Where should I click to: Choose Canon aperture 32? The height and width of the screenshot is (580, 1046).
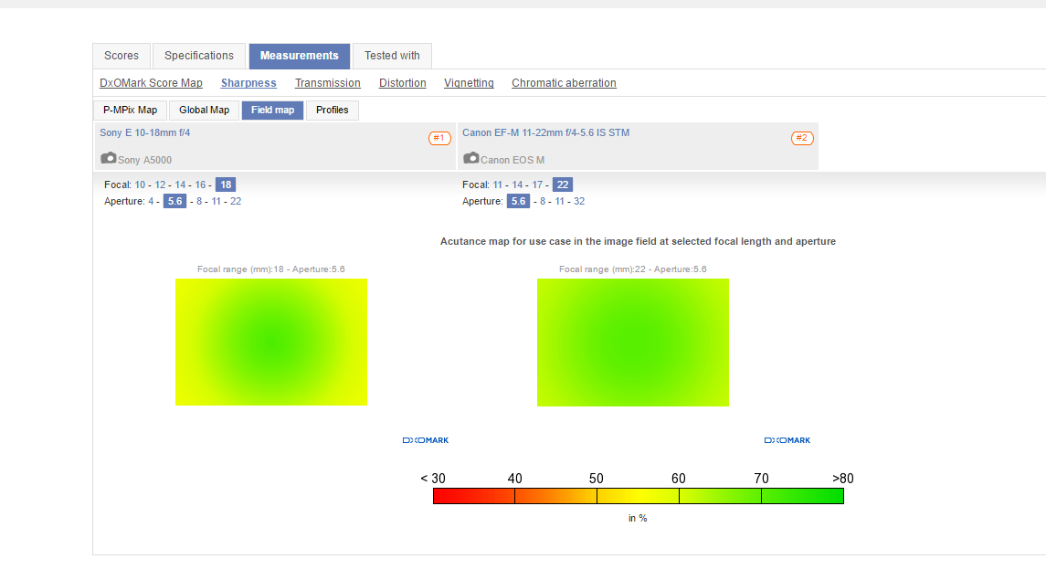point(579,201)
